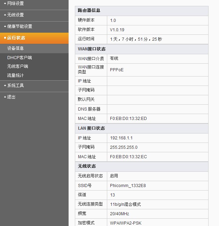The width and height of the screenshot is (219, 226).
Task: Select the 运行时间 label cell
Action: click(x=91, y=39)
